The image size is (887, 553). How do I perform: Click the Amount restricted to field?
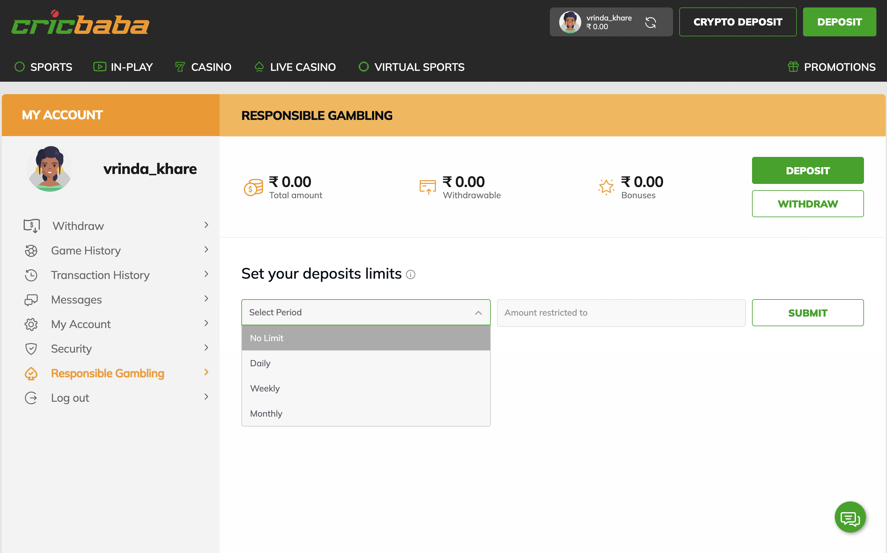coord(620,313)
